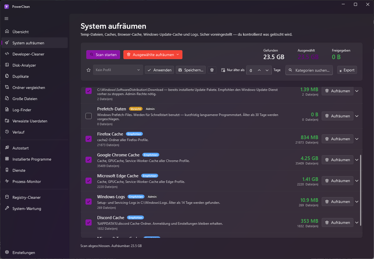
Task: Uncheck the Windows-Logs checkbox
Action: pos(89,202)
